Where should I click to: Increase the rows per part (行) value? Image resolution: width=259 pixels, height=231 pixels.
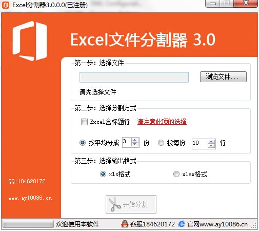[211, 142]
